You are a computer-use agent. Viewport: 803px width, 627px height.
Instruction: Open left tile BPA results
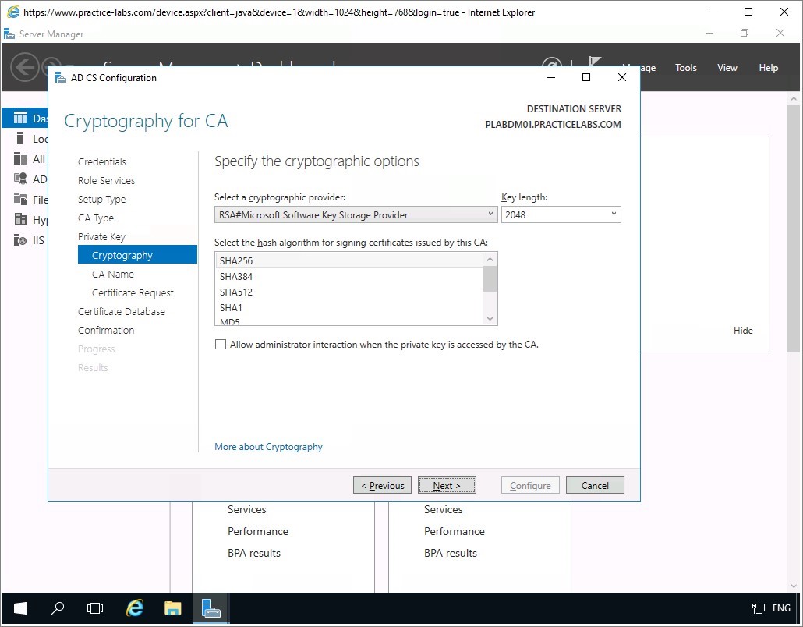coord(254,553)
